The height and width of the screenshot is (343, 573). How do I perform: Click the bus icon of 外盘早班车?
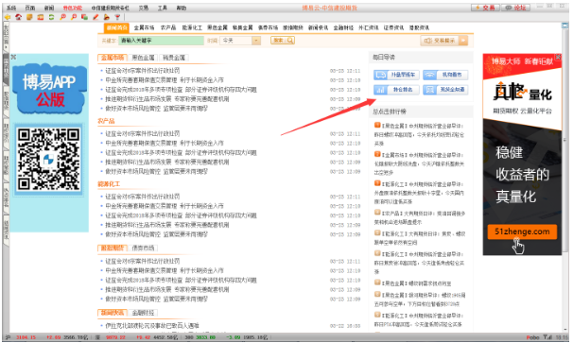coord(380,75)
